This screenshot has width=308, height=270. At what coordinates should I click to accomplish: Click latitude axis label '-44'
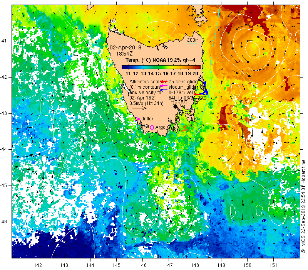pos(3,149)
